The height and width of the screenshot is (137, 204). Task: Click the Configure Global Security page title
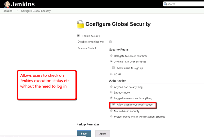(118, 24)
